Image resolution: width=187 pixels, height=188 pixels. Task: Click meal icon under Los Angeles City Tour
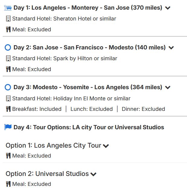pyautogui.click(x=8, y=156)
